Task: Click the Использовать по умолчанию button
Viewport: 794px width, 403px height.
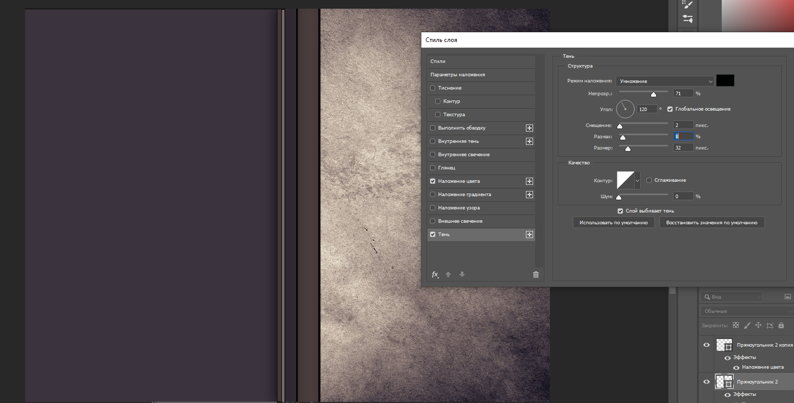Action: coord(614,223)
